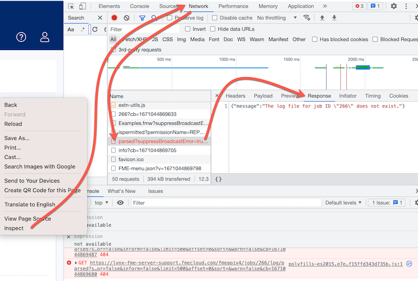Check 3rd-party requests checkbox
The width and height of the screenshot is (418, 281).
[113, 50]
